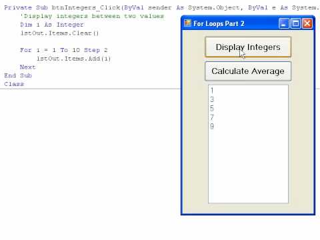
Task: Click the For Loops Part 2 form icon
Action: click(x=187, y=23)
